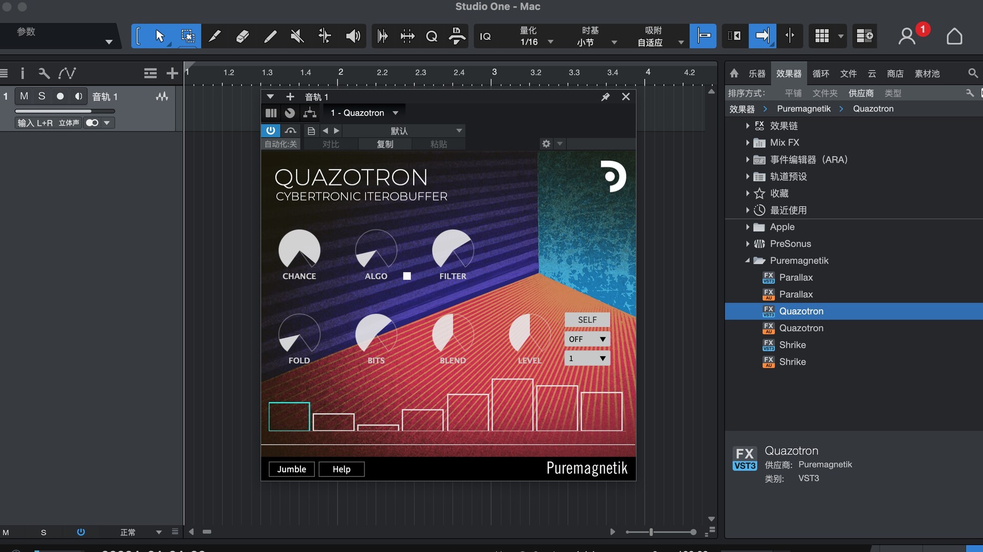Viewport: 983px width, 552px height.
Task: Select Parallax VST3 in browser list
Action: (796, 278)
